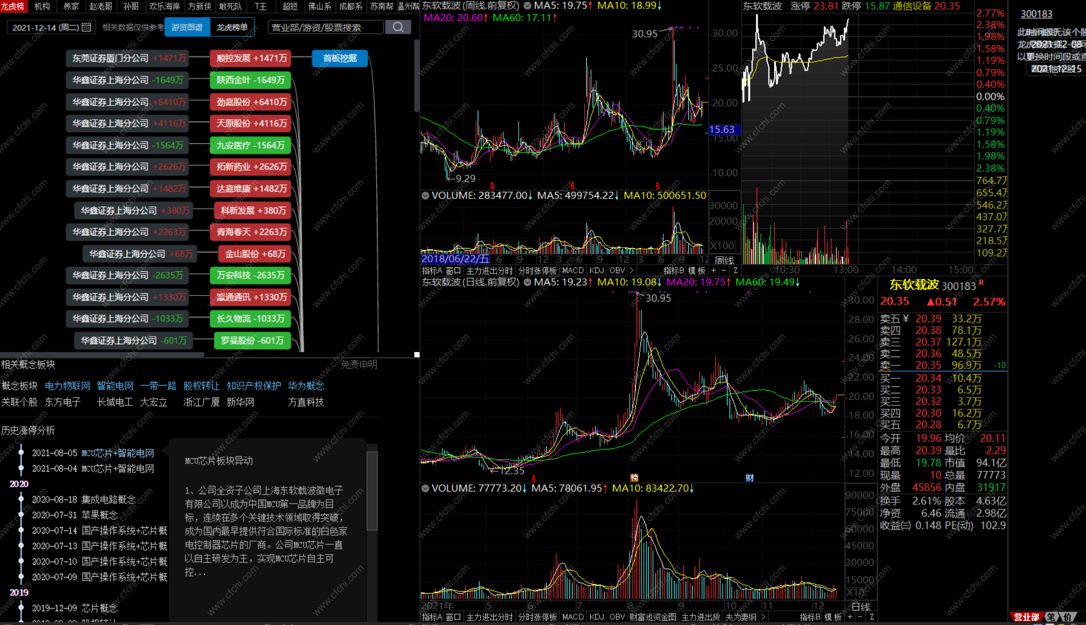Select MACD tab under the daily chart
Viewport: 1086px width, 625px height.
572,617
